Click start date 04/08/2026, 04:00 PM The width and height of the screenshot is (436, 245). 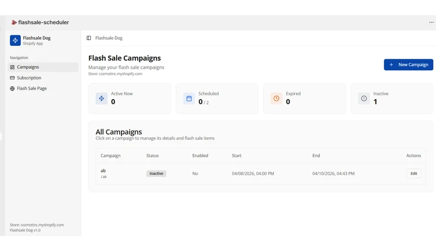(x=253, y=174)
